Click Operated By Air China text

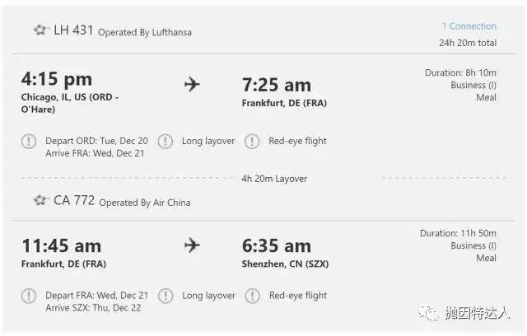(146, 202)
